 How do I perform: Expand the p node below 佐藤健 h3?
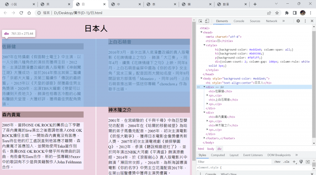(207, 95)
